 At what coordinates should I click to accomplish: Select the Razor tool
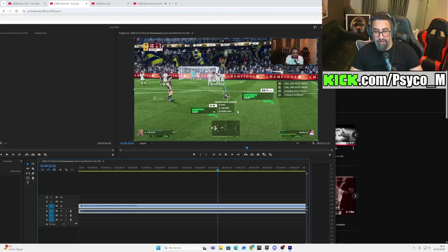pyautogui.click(x=33, y=168)
